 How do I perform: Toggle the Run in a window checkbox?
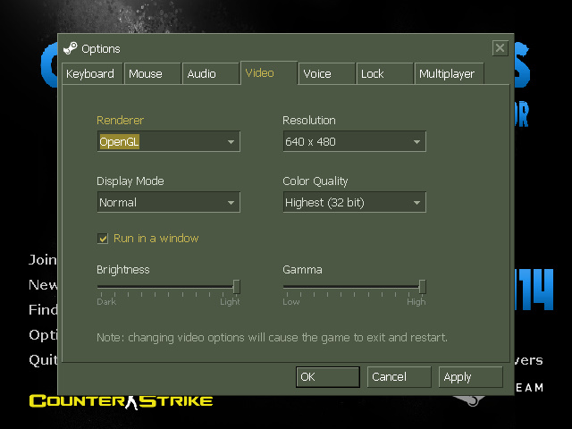click(103, 239)
